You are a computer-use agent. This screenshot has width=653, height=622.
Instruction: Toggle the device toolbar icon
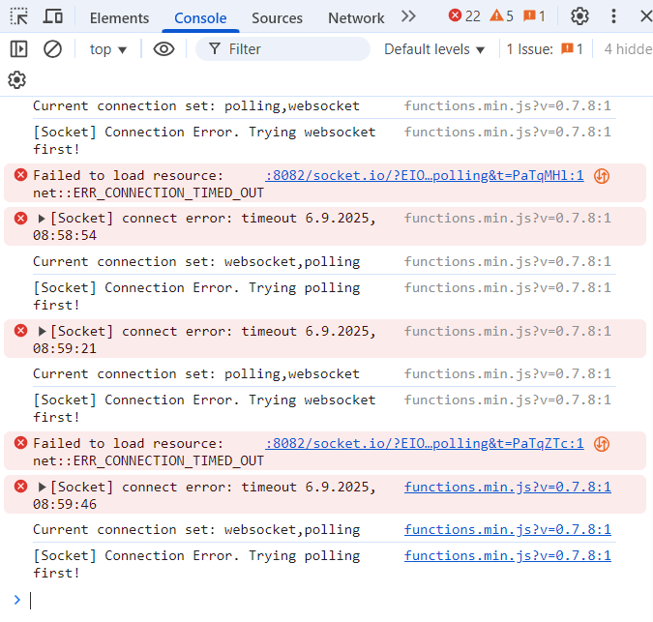54,16
